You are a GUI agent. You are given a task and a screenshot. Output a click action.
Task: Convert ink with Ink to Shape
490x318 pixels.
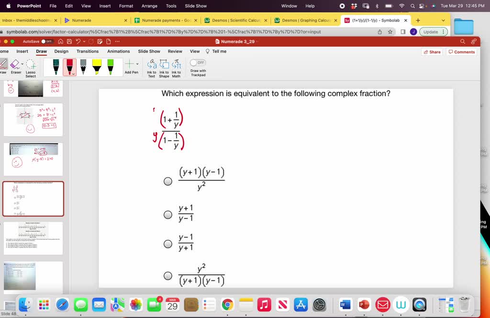pyautogui.click(x=164, y=68)
